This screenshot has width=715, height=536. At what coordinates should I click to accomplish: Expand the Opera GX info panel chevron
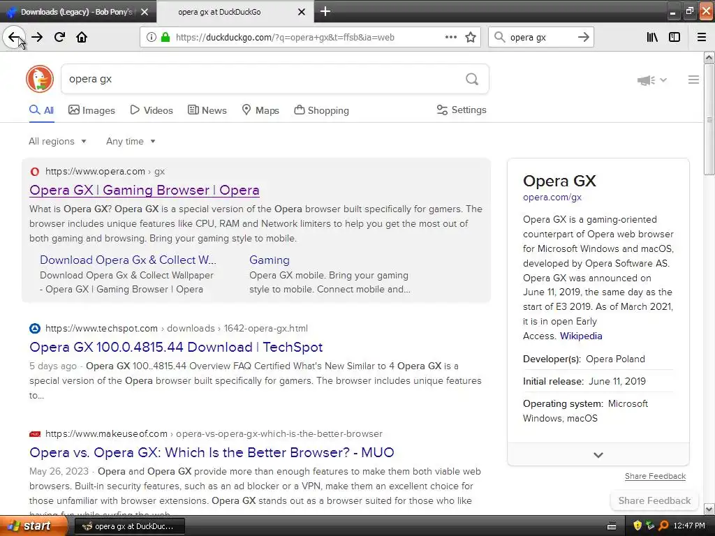click(x=598, y=454)
